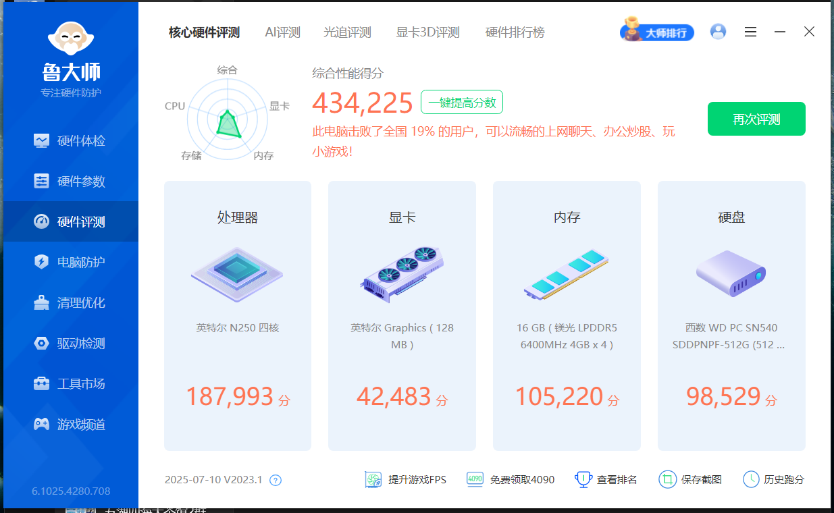Minimize the 鲁大师 window
Viewport: 834px width, 513px height.
coord(780,32)
